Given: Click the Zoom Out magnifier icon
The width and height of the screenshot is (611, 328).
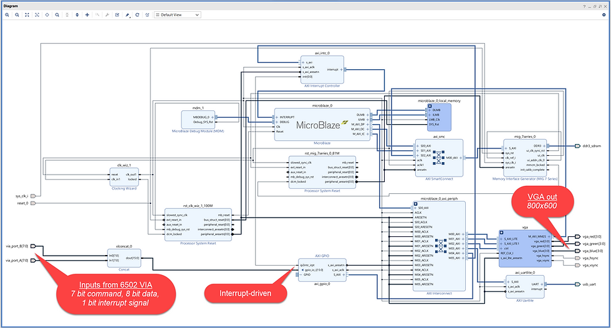Looking at the screenshot, I should point(17,15).
